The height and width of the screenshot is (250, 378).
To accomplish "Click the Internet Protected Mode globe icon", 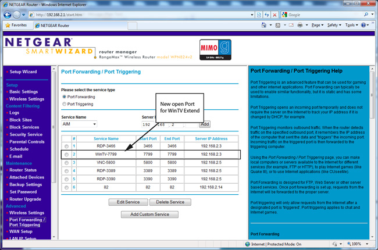I will point(247,244).
